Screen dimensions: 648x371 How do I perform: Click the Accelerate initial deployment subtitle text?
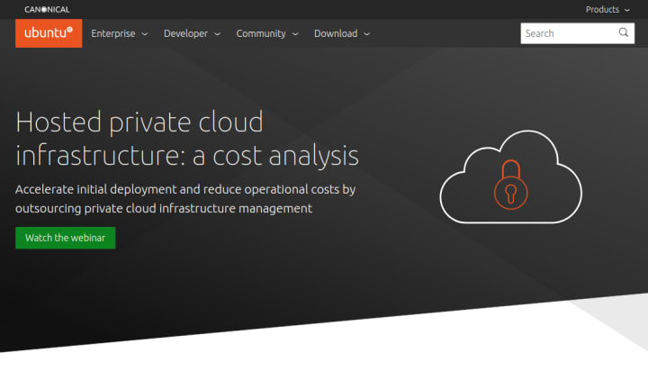click(185, 199)
